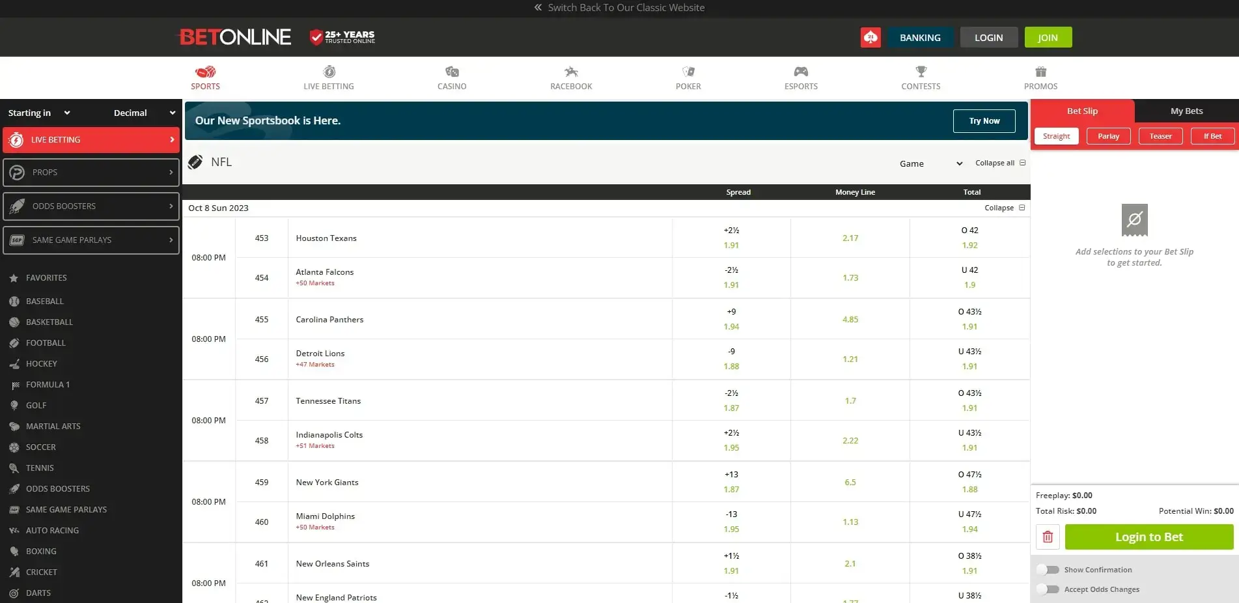Select the Miami Dolphins money line 1.13
This screenshot has height=603, width=1239.
point(850,522)
